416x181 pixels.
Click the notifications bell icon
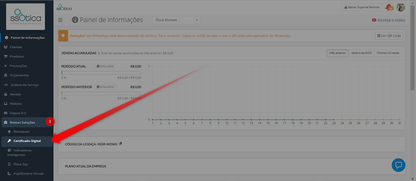[x=389, y=7]
